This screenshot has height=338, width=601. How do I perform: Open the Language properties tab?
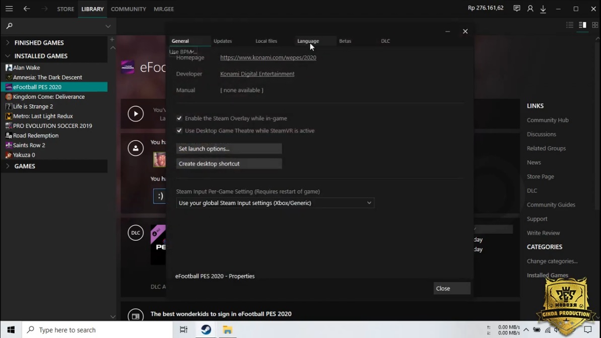pos(308,41)
